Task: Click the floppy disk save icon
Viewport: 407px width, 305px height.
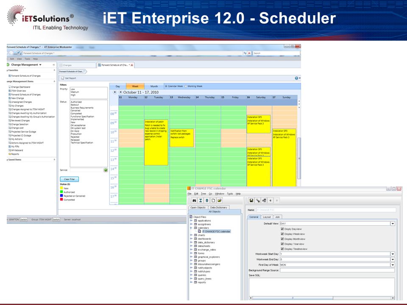Action: 251,200
